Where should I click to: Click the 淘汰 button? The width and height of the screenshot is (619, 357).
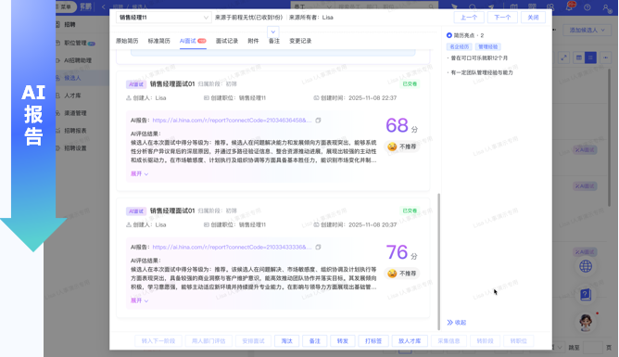click(286, 341)
